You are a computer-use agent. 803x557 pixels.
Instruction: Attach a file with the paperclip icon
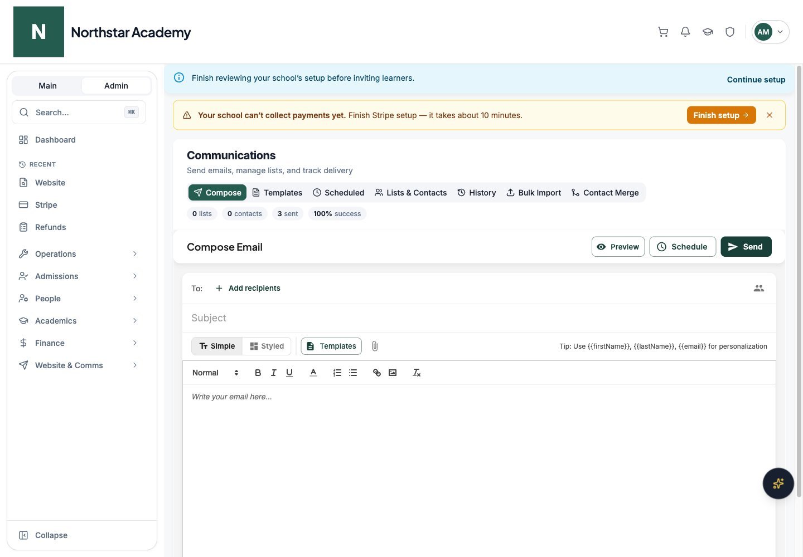click(x=375, y=346)
